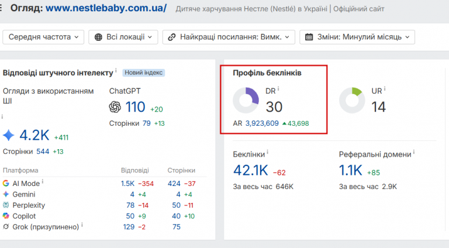Click the Профіль беклінків heading
The height and width of the screenshot is (248, 449).
tap(267, 73)
